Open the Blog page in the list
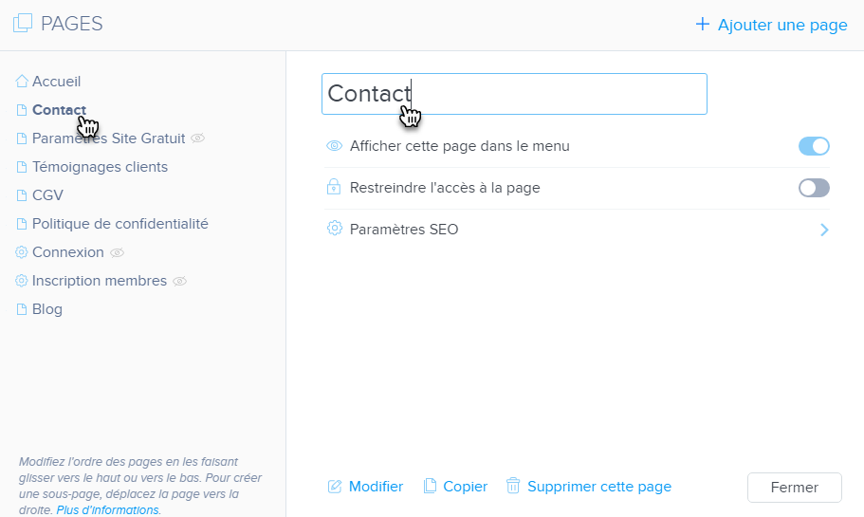 pyautogui.click(x=47, y=309)
